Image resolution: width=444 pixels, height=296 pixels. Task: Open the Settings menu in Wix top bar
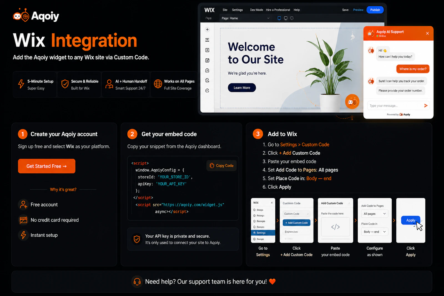(237, 10)
